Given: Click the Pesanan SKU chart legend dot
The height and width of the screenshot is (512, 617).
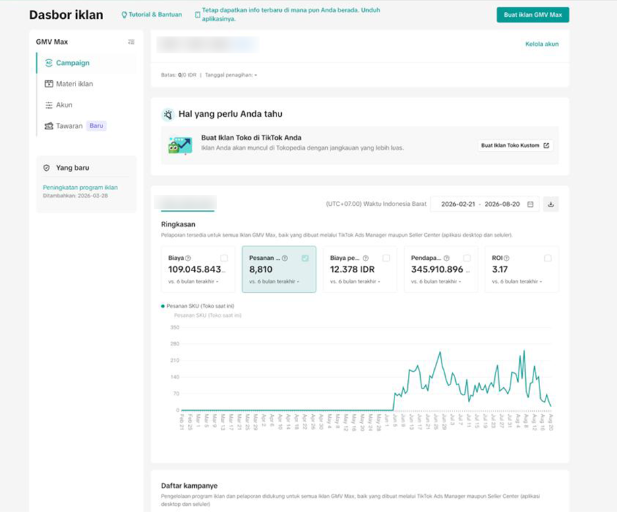Looking at the screenshot, I should pyautogui.click(x=163, y=306).
